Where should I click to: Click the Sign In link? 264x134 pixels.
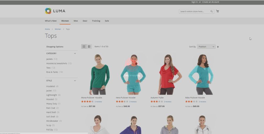click(x=194, y=2)
